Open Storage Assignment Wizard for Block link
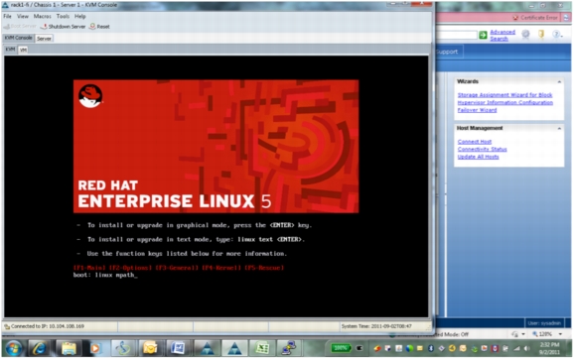The width and height of the screenshot is (574, 359). (x=504, y=94)
